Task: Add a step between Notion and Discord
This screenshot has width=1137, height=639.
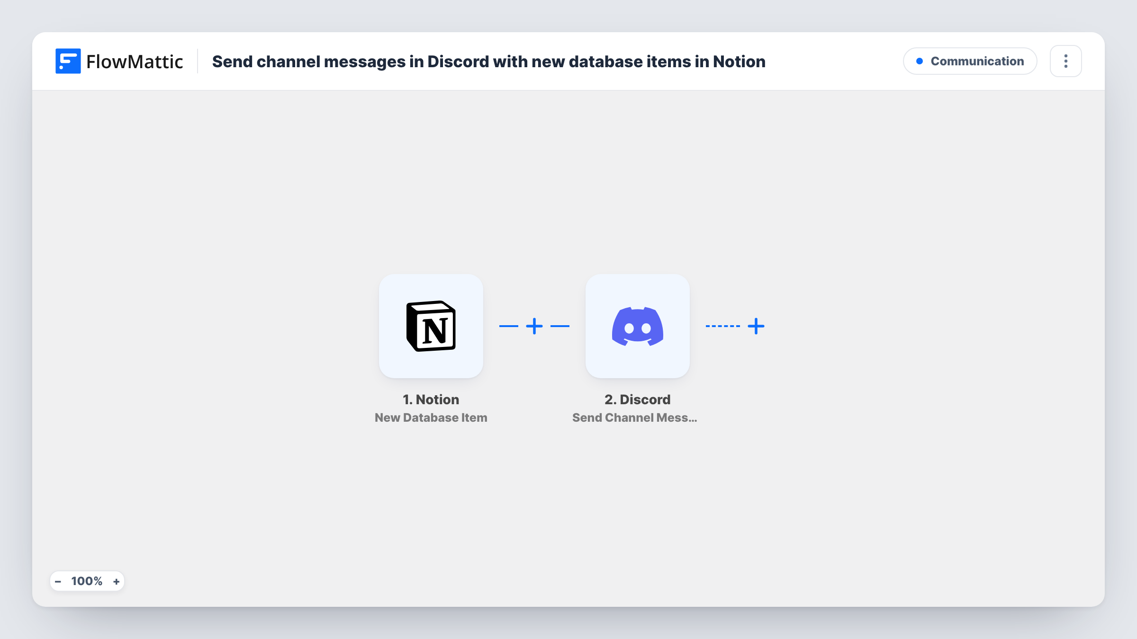Action: (534, 326)
